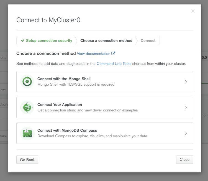Select the greyed-out Connect step
The height and width of the screenshot is (181, 208).
pyautogui.click(x=148, y=40)
